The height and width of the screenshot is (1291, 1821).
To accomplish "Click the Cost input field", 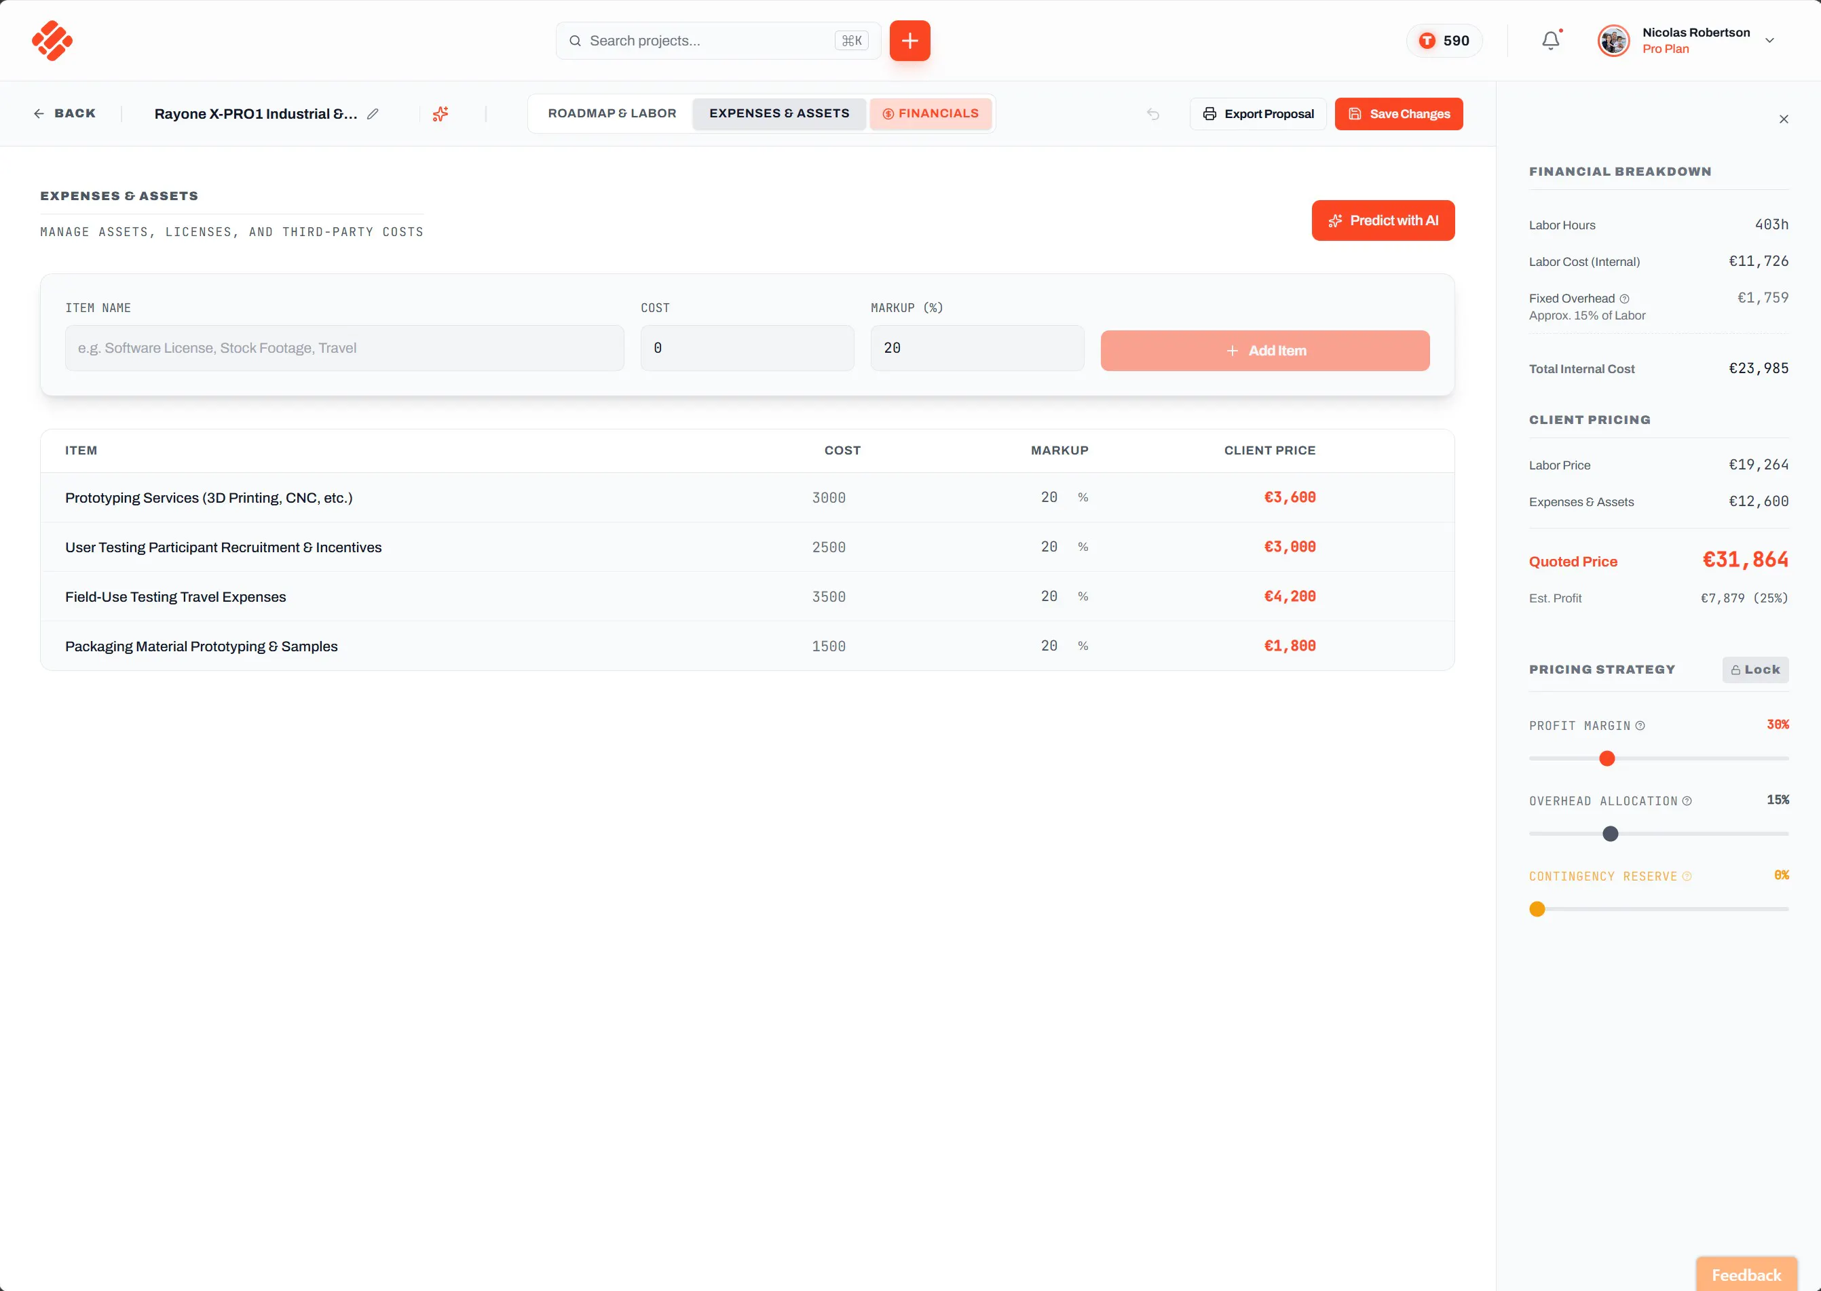I will pyautogui.click(x=747, y=348).
